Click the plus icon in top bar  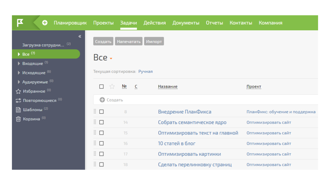(45, 23)
